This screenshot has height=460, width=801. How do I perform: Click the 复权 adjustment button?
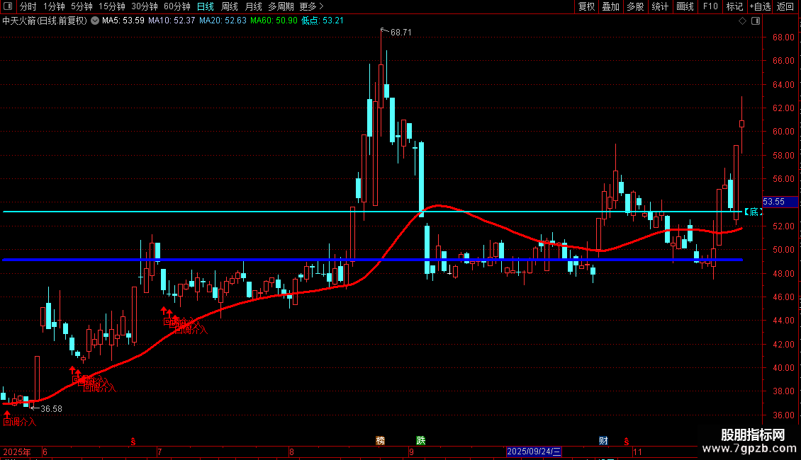coord(586,6)
